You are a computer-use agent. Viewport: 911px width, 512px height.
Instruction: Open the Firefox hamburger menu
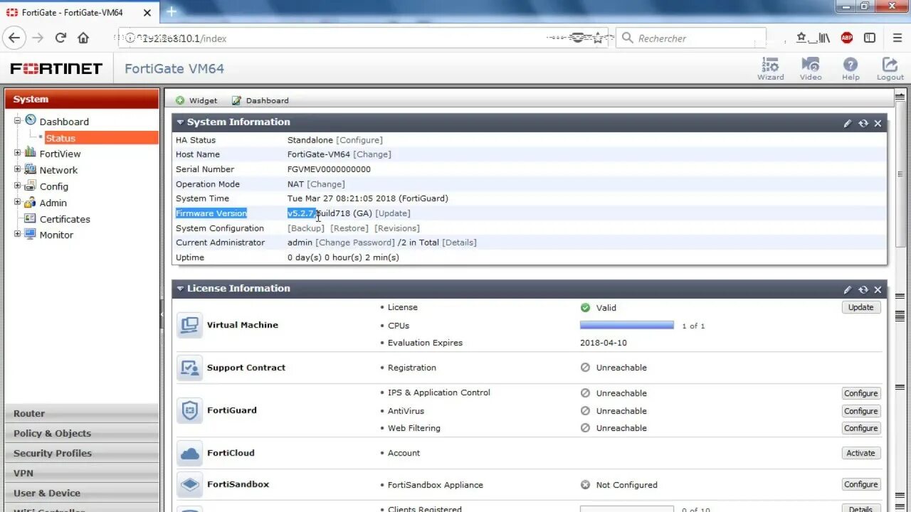(x=897, y=38)
